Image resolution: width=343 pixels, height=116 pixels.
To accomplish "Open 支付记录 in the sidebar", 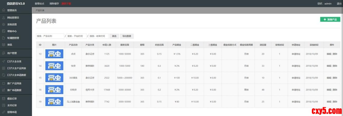I will [x=12, y=105].
